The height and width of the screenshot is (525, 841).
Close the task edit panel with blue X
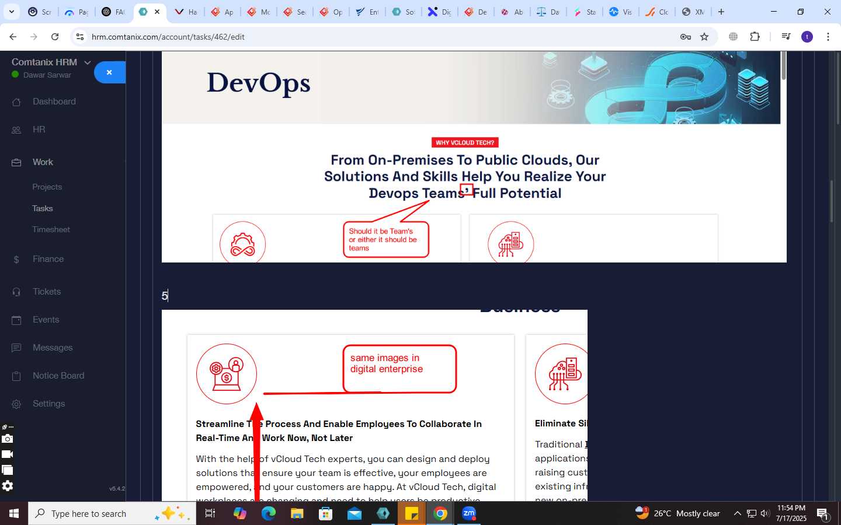[x=109, y=72]
